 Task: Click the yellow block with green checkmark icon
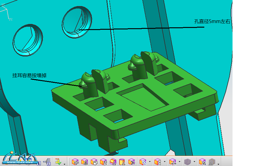pyautogui.click(x=58, y=162)
